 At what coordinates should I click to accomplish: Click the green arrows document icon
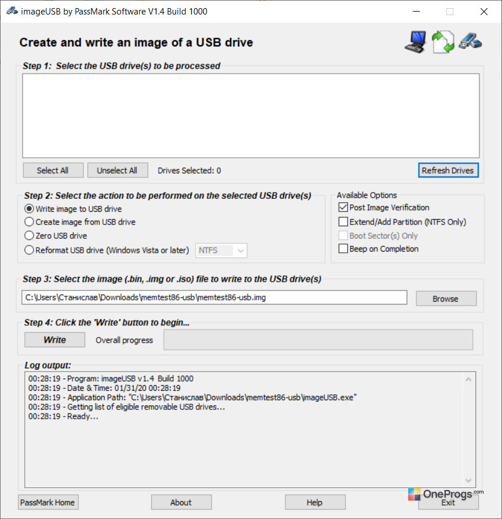pyautogui.click(x=443, y=42)
